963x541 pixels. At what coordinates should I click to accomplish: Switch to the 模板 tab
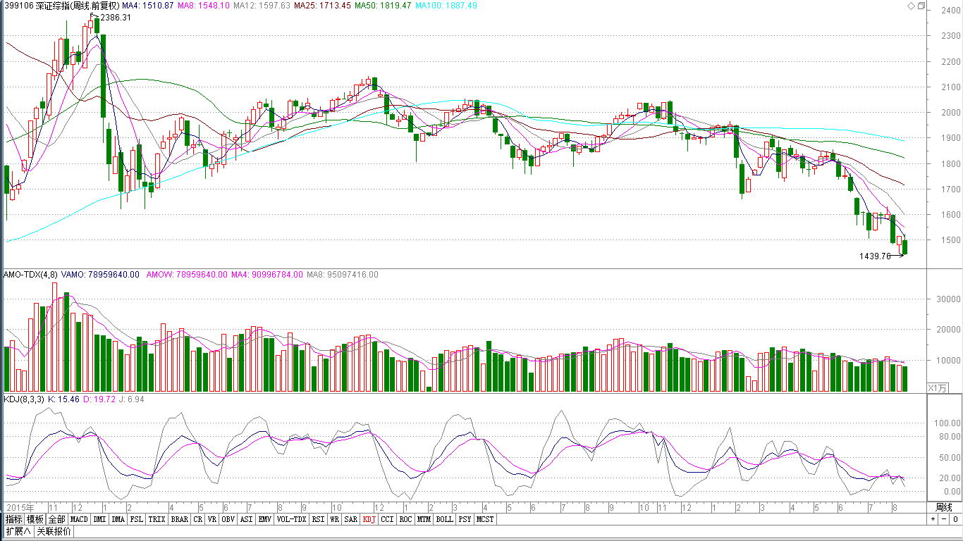click(x=35, y=519)
